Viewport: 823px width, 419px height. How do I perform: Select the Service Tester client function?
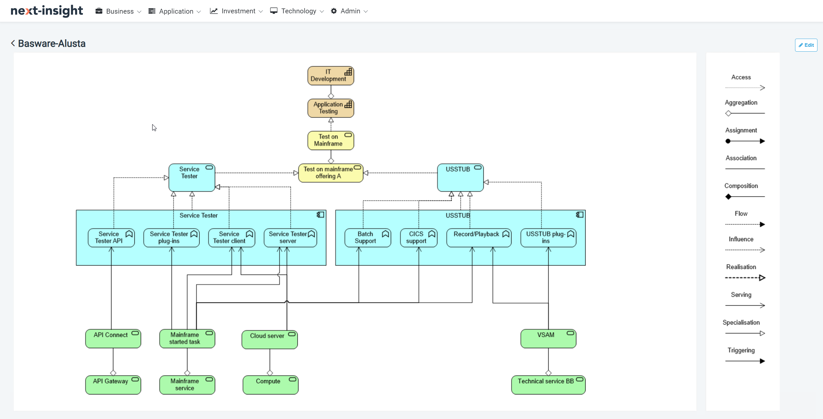click(232, 238)
